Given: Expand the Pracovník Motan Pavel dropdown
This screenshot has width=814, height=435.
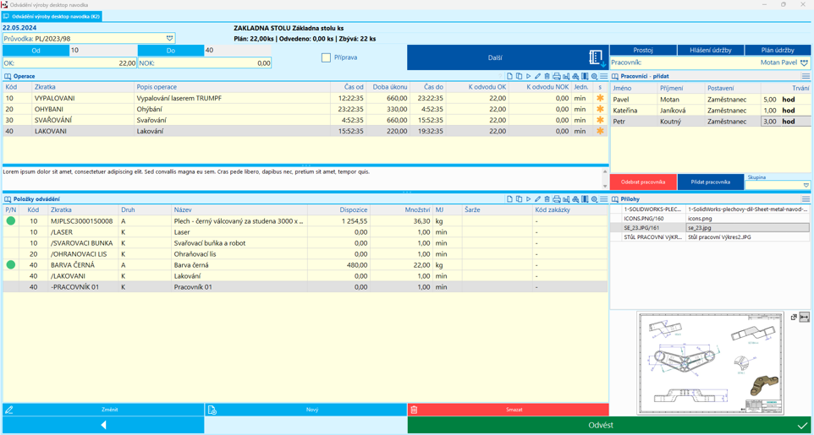Looking at the screenshot, I should coord(804,63).
